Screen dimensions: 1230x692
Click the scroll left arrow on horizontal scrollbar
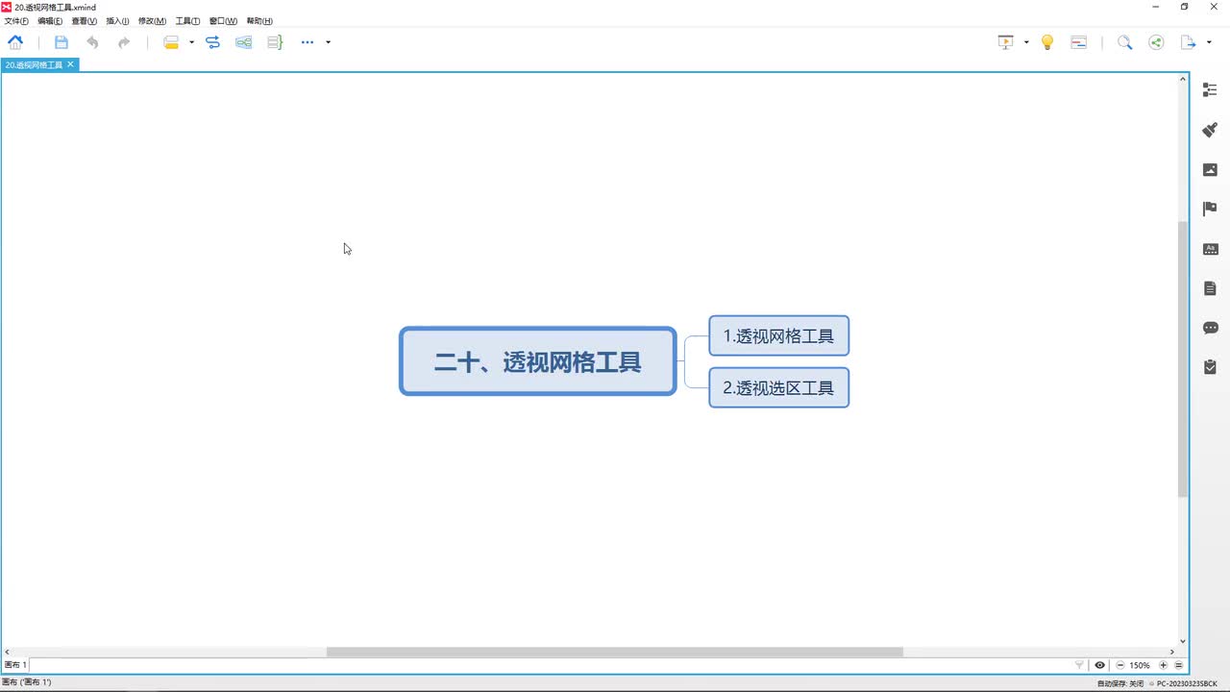(8, 652)
